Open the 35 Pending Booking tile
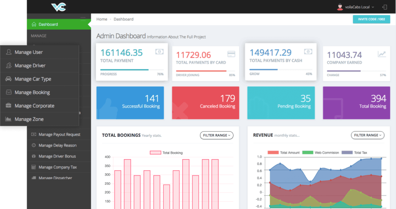Image resolution: width=396 pixels, height=209 pixels. pos(281,103)
